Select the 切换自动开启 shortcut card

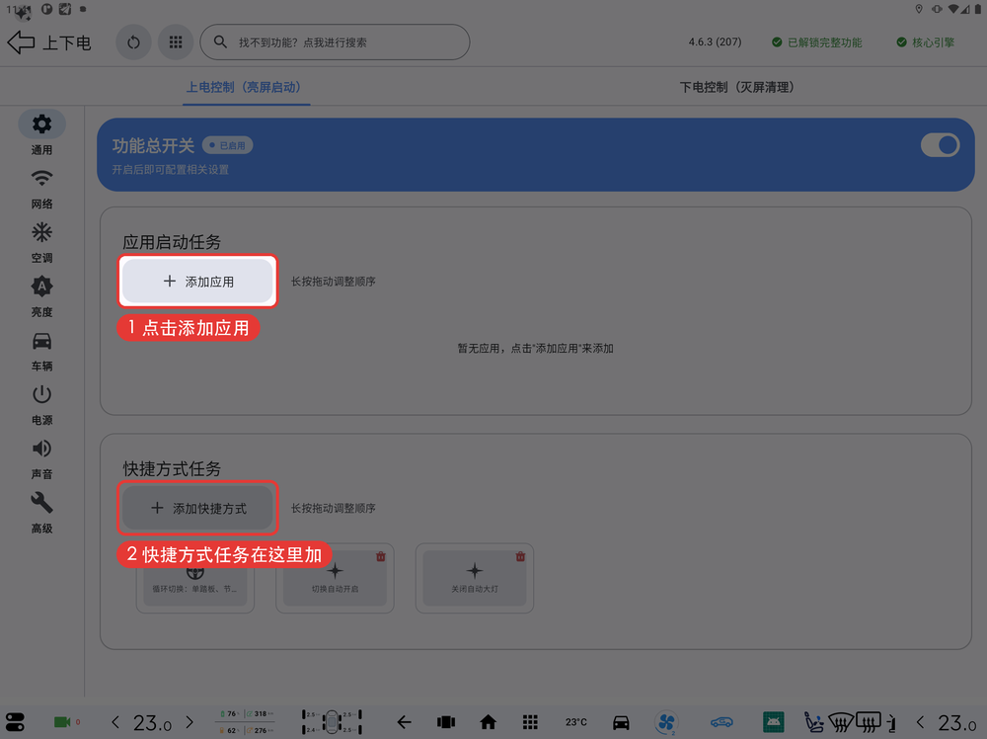click(x=335, y=578)
